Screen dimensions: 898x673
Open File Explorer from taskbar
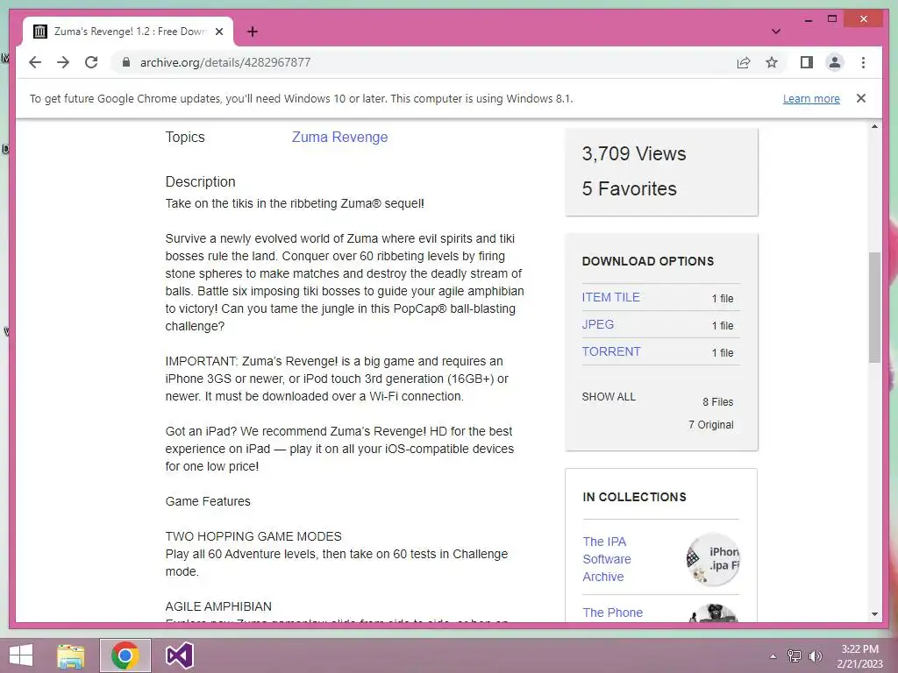71,655
